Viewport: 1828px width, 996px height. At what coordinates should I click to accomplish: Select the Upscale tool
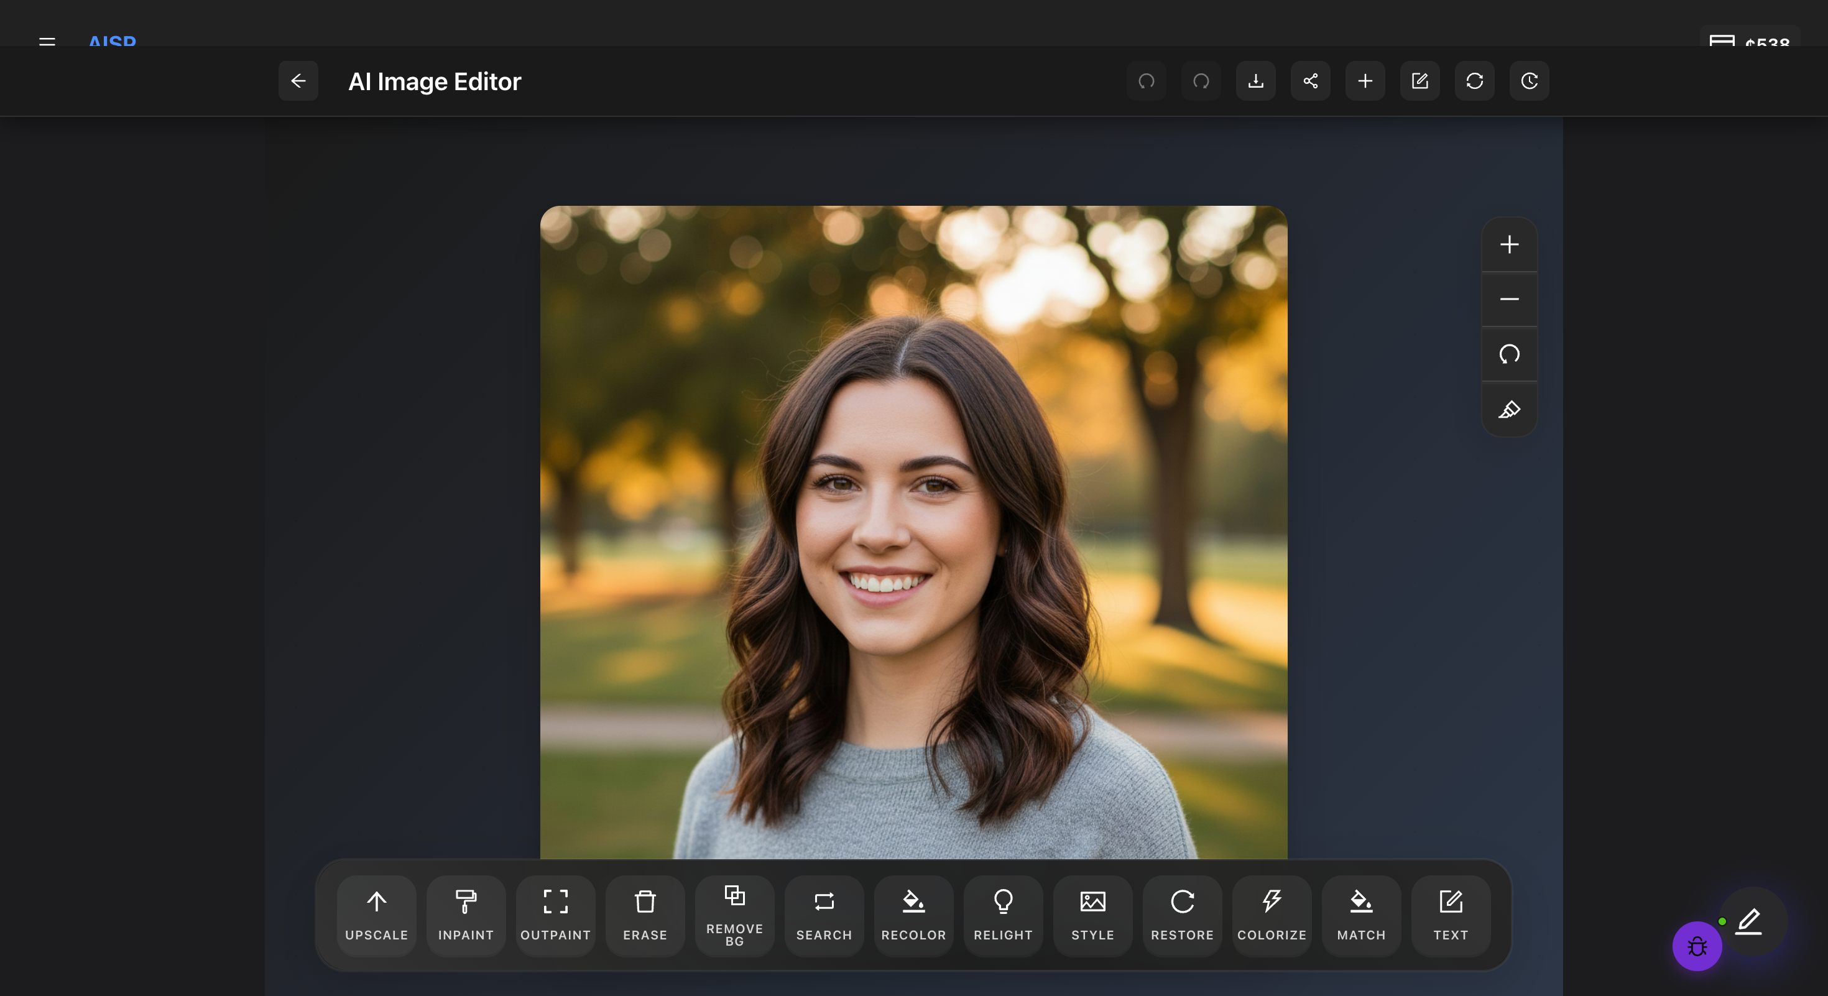(x=376, y=915)
